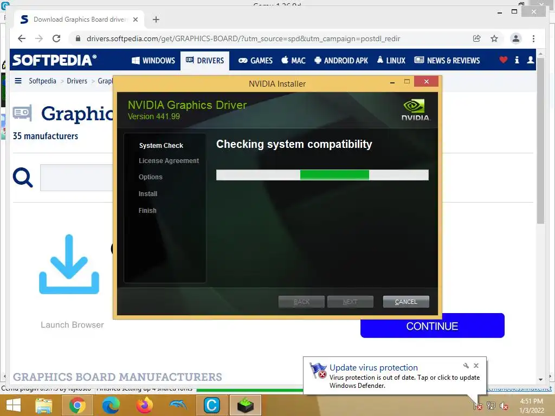This screenshot has width=555, height=416.
Task: Click the network tray icon
Action: (491, 406)
